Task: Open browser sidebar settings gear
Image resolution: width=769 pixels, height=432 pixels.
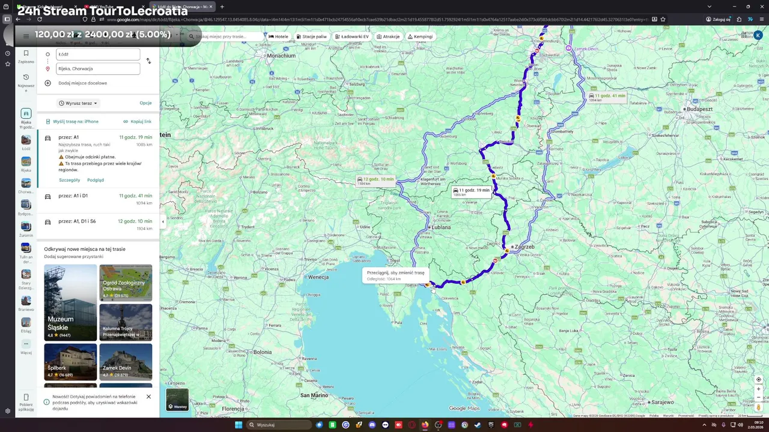Action: tap(7, 412)
